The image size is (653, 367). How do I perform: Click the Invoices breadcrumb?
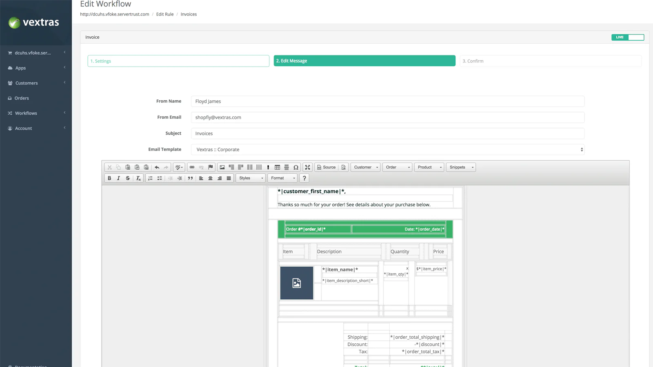pos(189,14)
